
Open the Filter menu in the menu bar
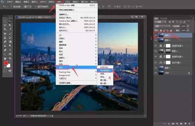click(x=60, y=2)
